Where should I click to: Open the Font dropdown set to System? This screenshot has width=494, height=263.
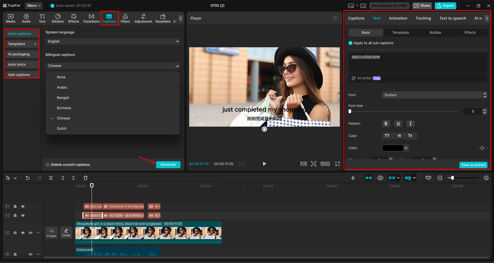pyautogui.click(x=432, y=95)
